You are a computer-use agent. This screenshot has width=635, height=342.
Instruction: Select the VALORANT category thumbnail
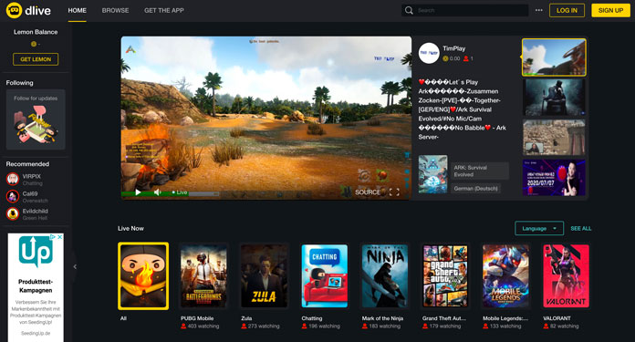(x=566, y=276)
